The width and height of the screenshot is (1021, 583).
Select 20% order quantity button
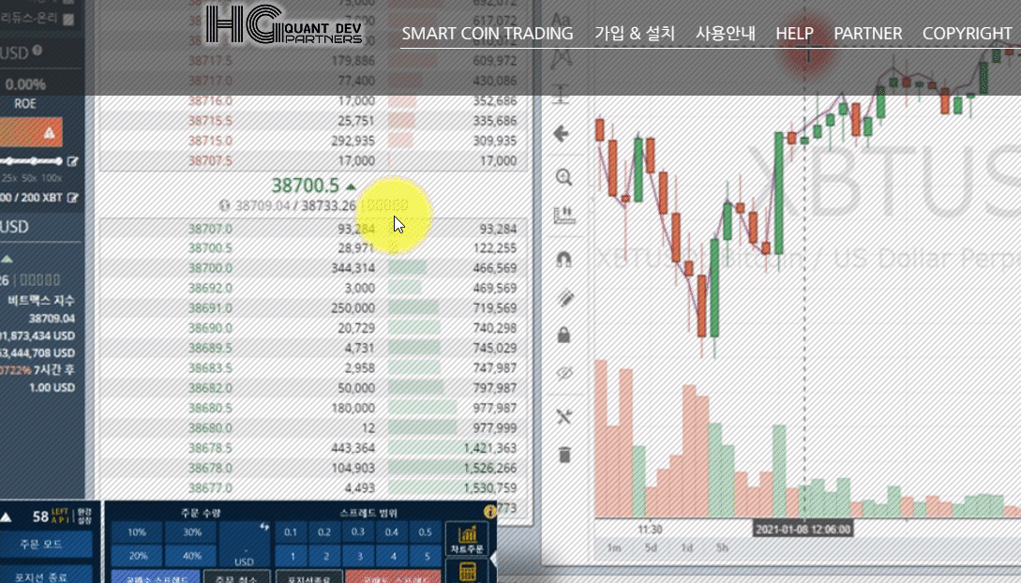[138, 556]
